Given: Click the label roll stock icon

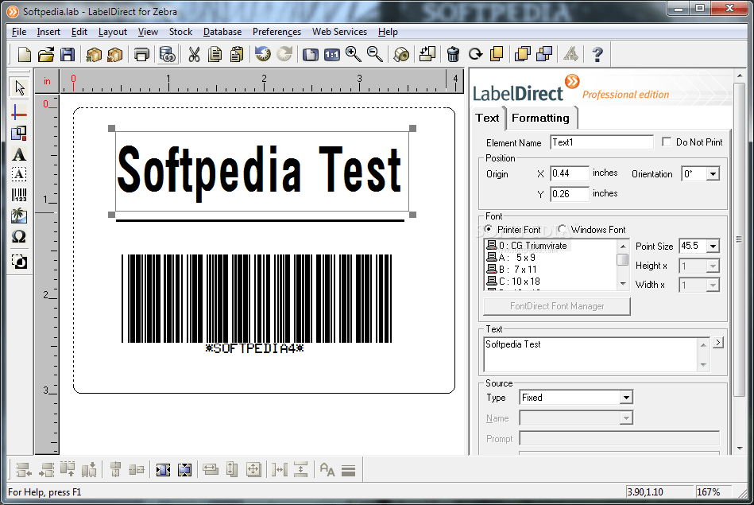Looking at the screenshot, I should point(401,54).
